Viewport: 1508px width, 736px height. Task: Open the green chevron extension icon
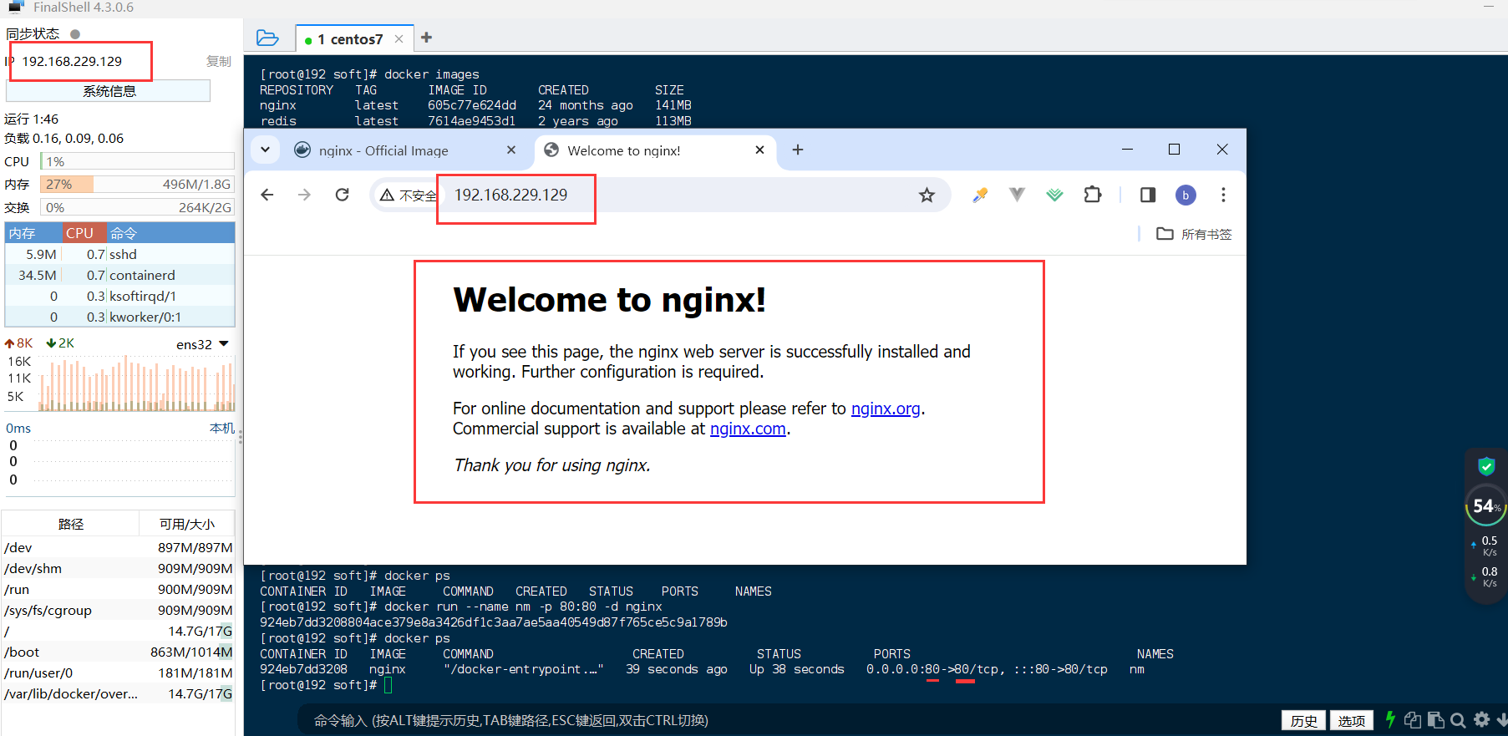tap(1055, 195)
